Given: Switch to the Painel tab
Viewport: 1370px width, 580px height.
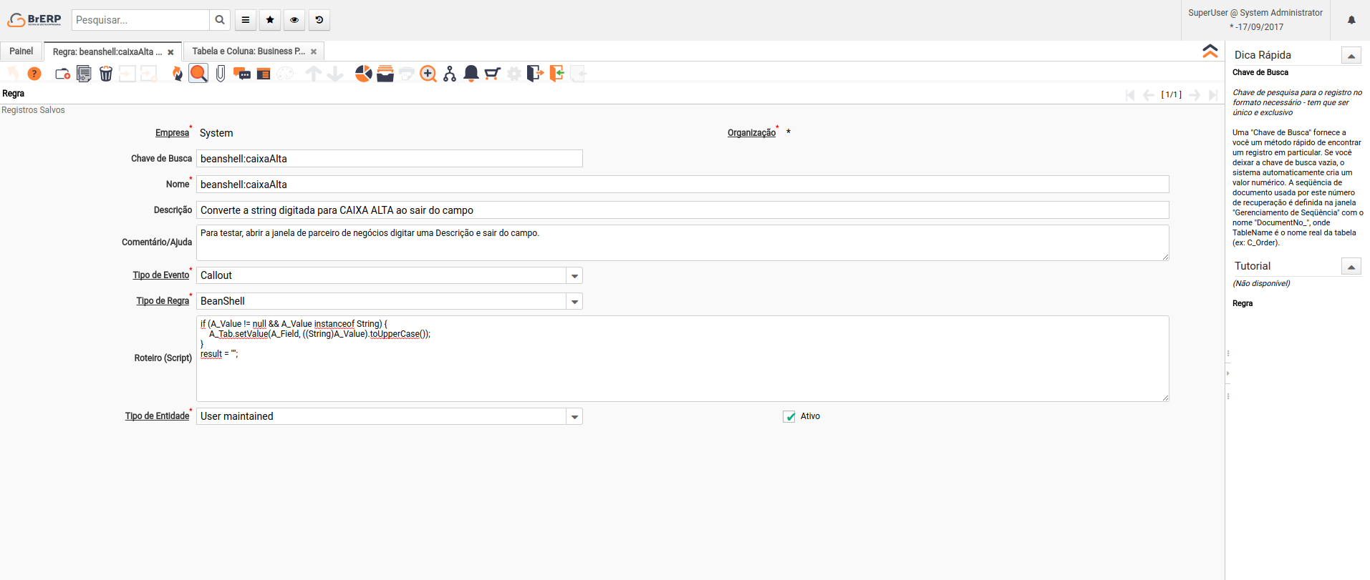Looking at the screenshot, I should pos(21,51).
